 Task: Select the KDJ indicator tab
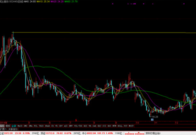[x=99, y=126]
